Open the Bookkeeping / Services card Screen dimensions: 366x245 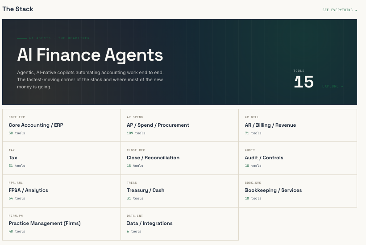click(x=298, y=191)
